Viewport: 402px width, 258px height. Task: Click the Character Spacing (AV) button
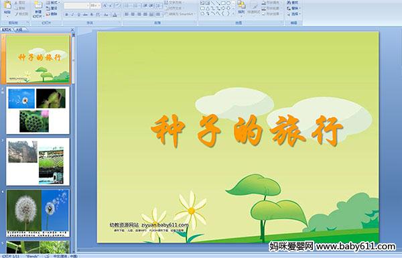[x=98, y=15]
